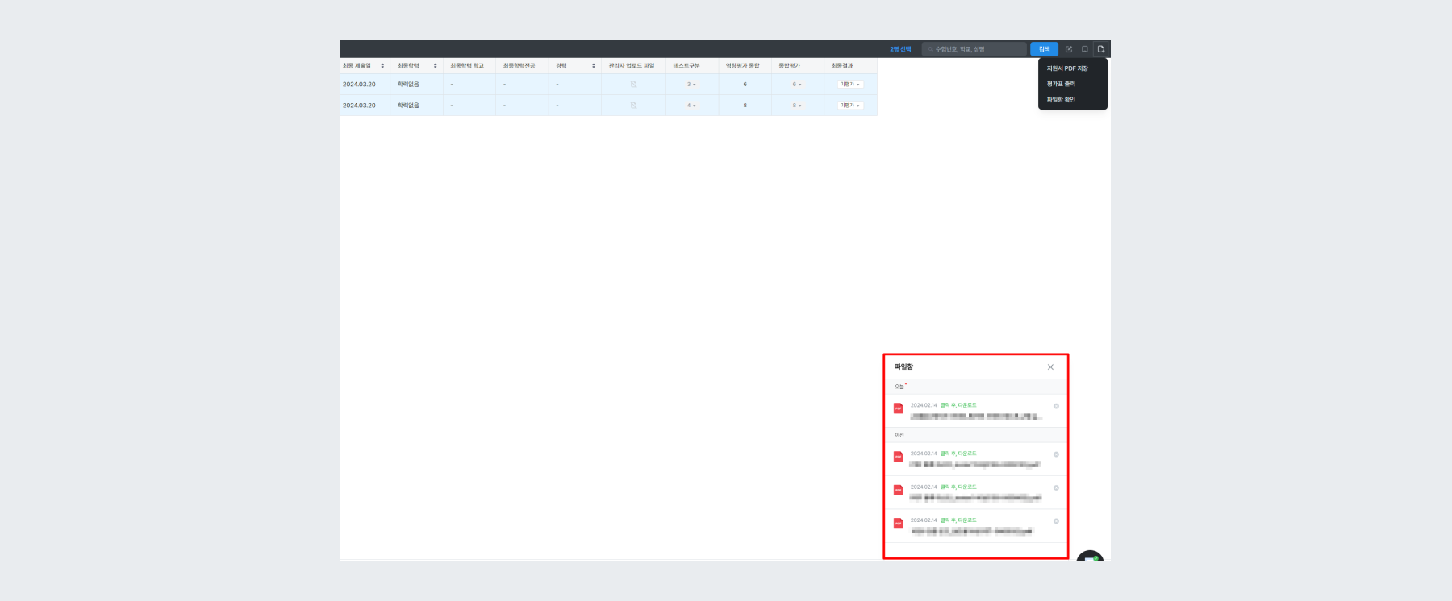Remove the first file under 이전
This screenshot has width=1452, height=601.
(x=1056, y=454)
